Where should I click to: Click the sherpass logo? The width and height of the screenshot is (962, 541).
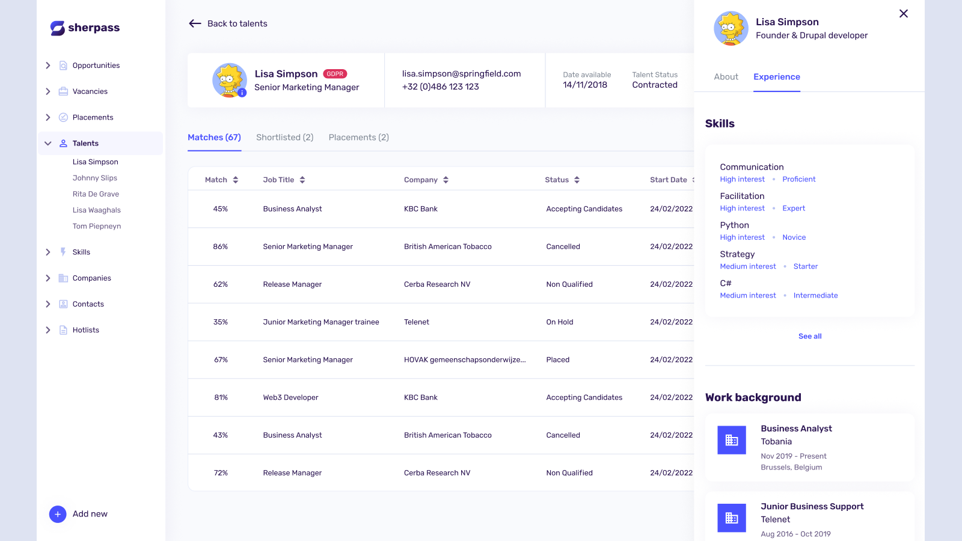click(85, 28)
